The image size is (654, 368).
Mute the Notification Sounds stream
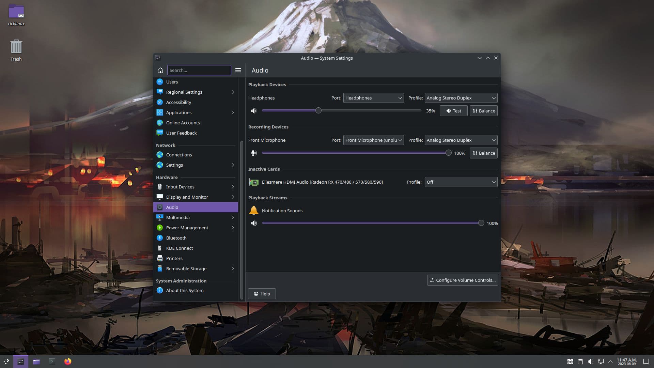coord(254,223)
